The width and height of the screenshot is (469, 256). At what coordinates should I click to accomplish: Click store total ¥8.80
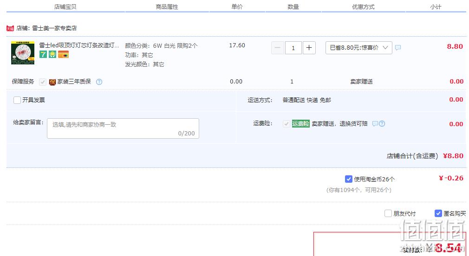(453, 156)
